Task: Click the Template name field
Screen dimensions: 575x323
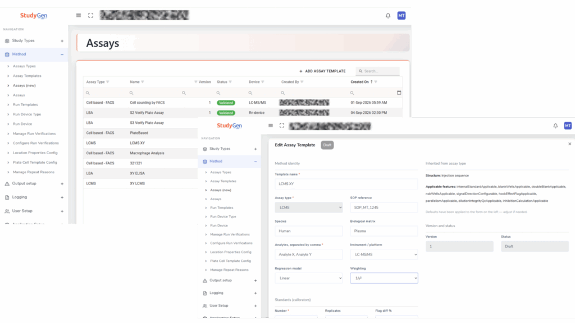Action: [x=346, y=184]
